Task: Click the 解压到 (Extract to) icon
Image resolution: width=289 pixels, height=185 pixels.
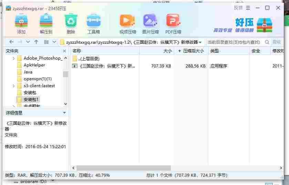Action: pyautogui.click(x=46, y=24)
